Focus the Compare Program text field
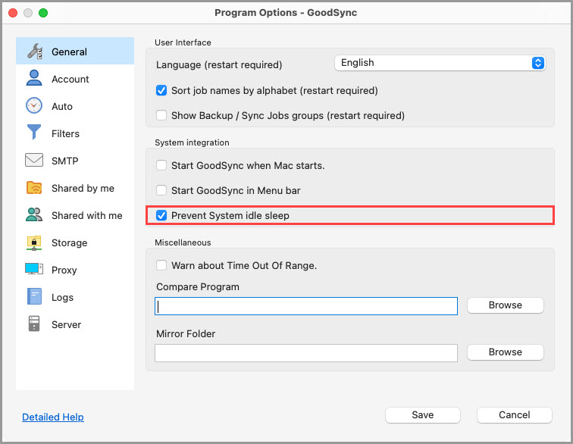 (306, 306)
